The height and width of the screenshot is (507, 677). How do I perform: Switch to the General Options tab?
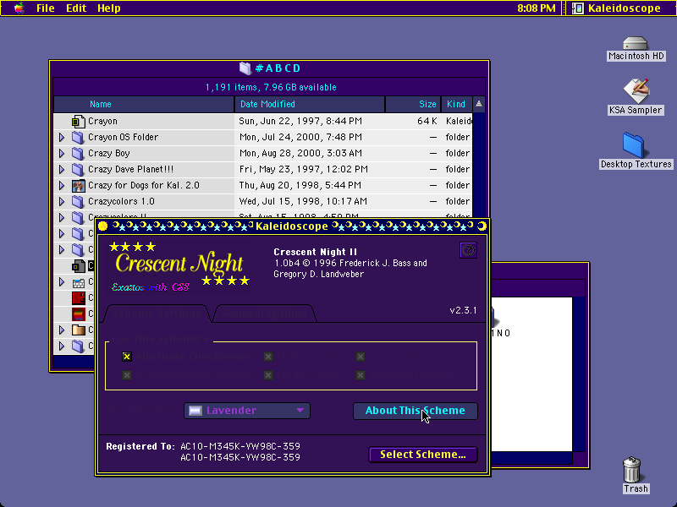click(x=264, y=313)
